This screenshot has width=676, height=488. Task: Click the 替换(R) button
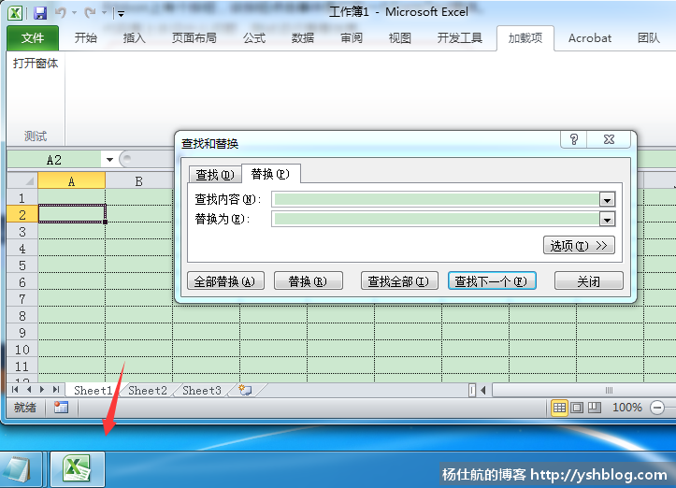pos(309,281)
